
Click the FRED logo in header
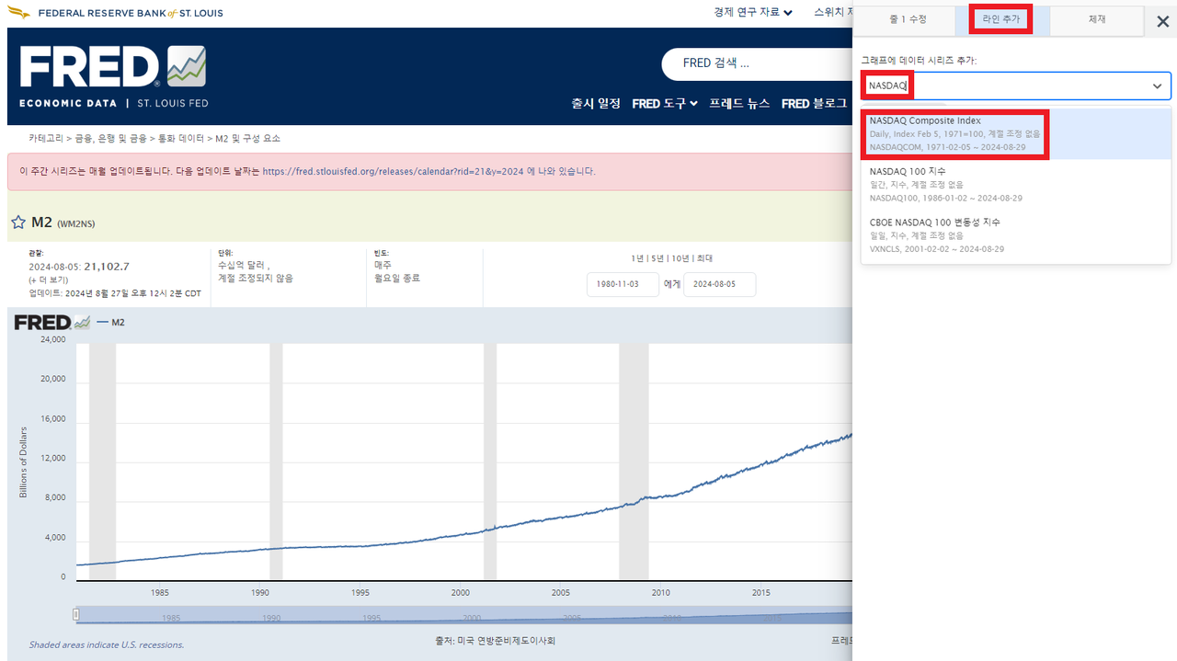[113, 77]
